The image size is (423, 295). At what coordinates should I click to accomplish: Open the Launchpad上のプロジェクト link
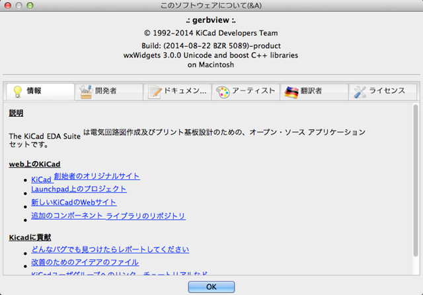[79, 189]
